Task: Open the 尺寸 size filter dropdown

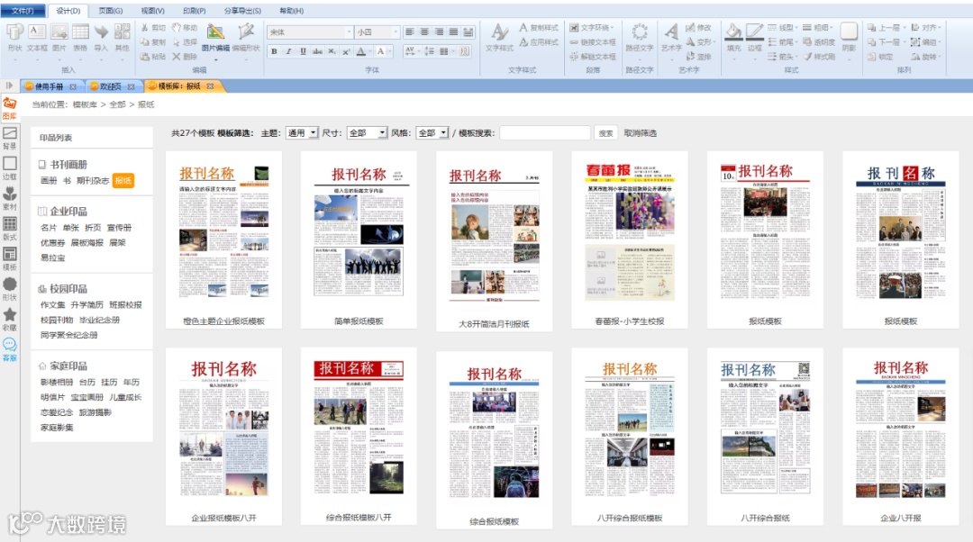Action: (x=367, y=132)
